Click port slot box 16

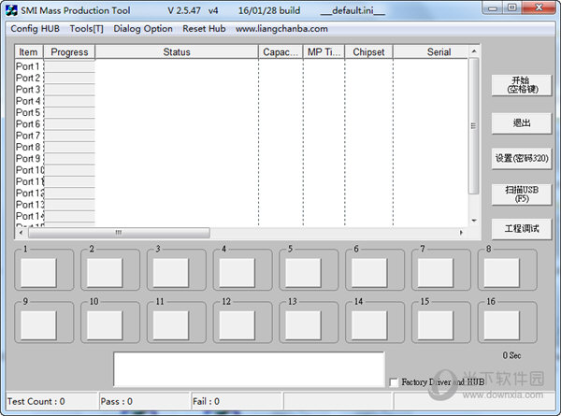pos(501,324)
